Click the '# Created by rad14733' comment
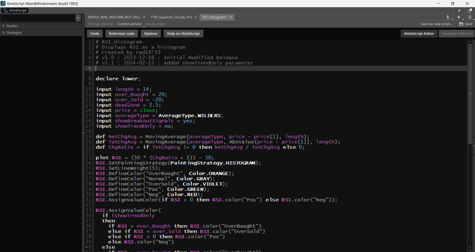 tap(128, 52)
